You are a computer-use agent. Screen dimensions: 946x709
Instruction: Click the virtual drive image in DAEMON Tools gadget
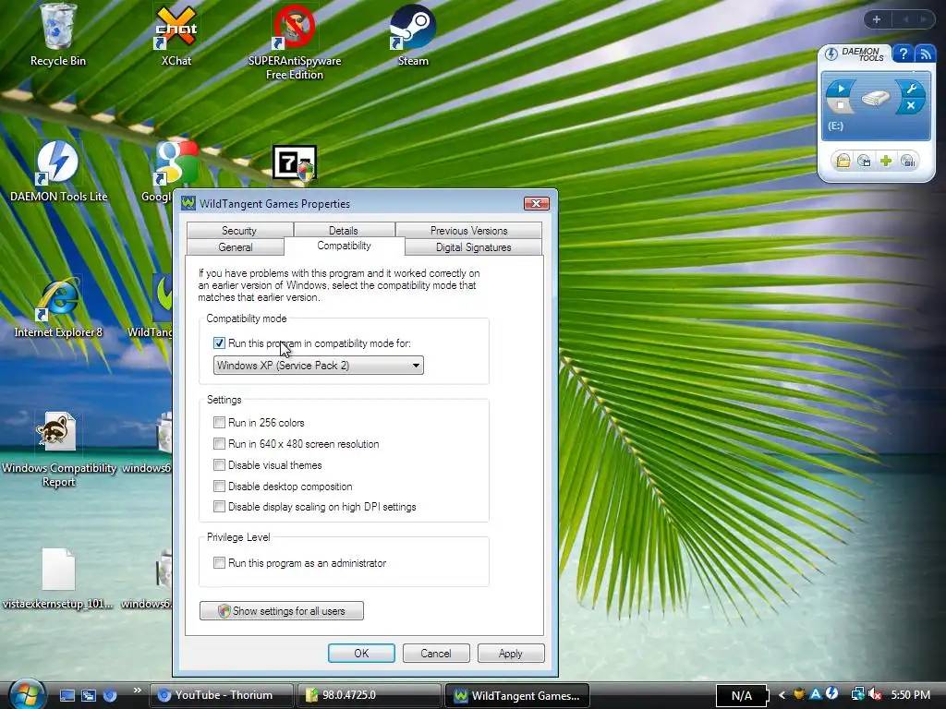876,98
